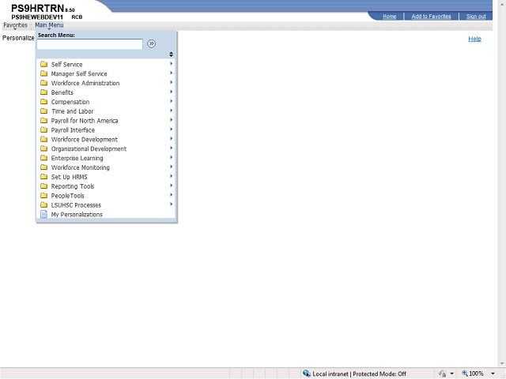Click the Set Up HRMS folder icon
The width and height of the screenshot is (506, 379).
click(x=44, y=177)
